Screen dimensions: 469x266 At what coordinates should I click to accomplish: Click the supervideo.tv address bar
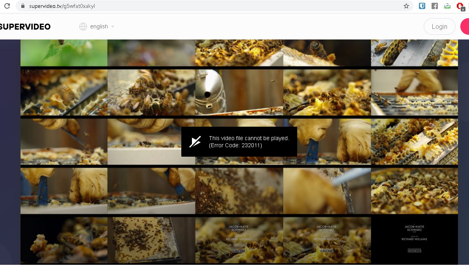[x=197, y=6]
